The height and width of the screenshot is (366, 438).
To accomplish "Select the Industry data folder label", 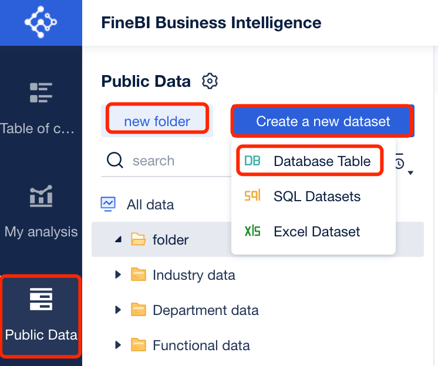I will [x=194, y=274].
